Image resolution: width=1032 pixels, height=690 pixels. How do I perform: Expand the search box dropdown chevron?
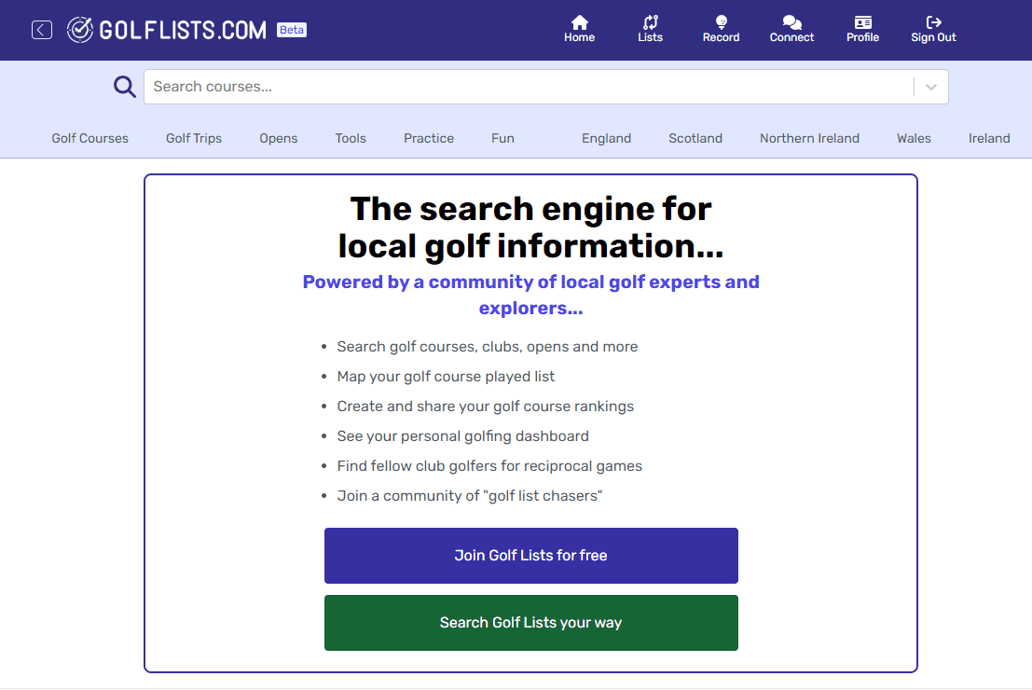930,87
